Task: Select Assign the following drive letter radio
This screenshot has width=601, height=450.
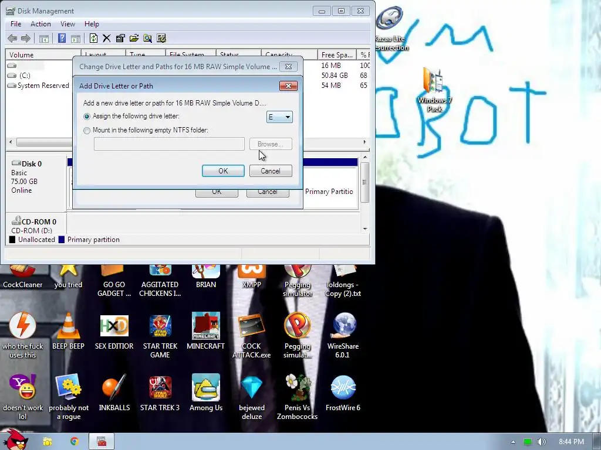Action: pos(87,117)
